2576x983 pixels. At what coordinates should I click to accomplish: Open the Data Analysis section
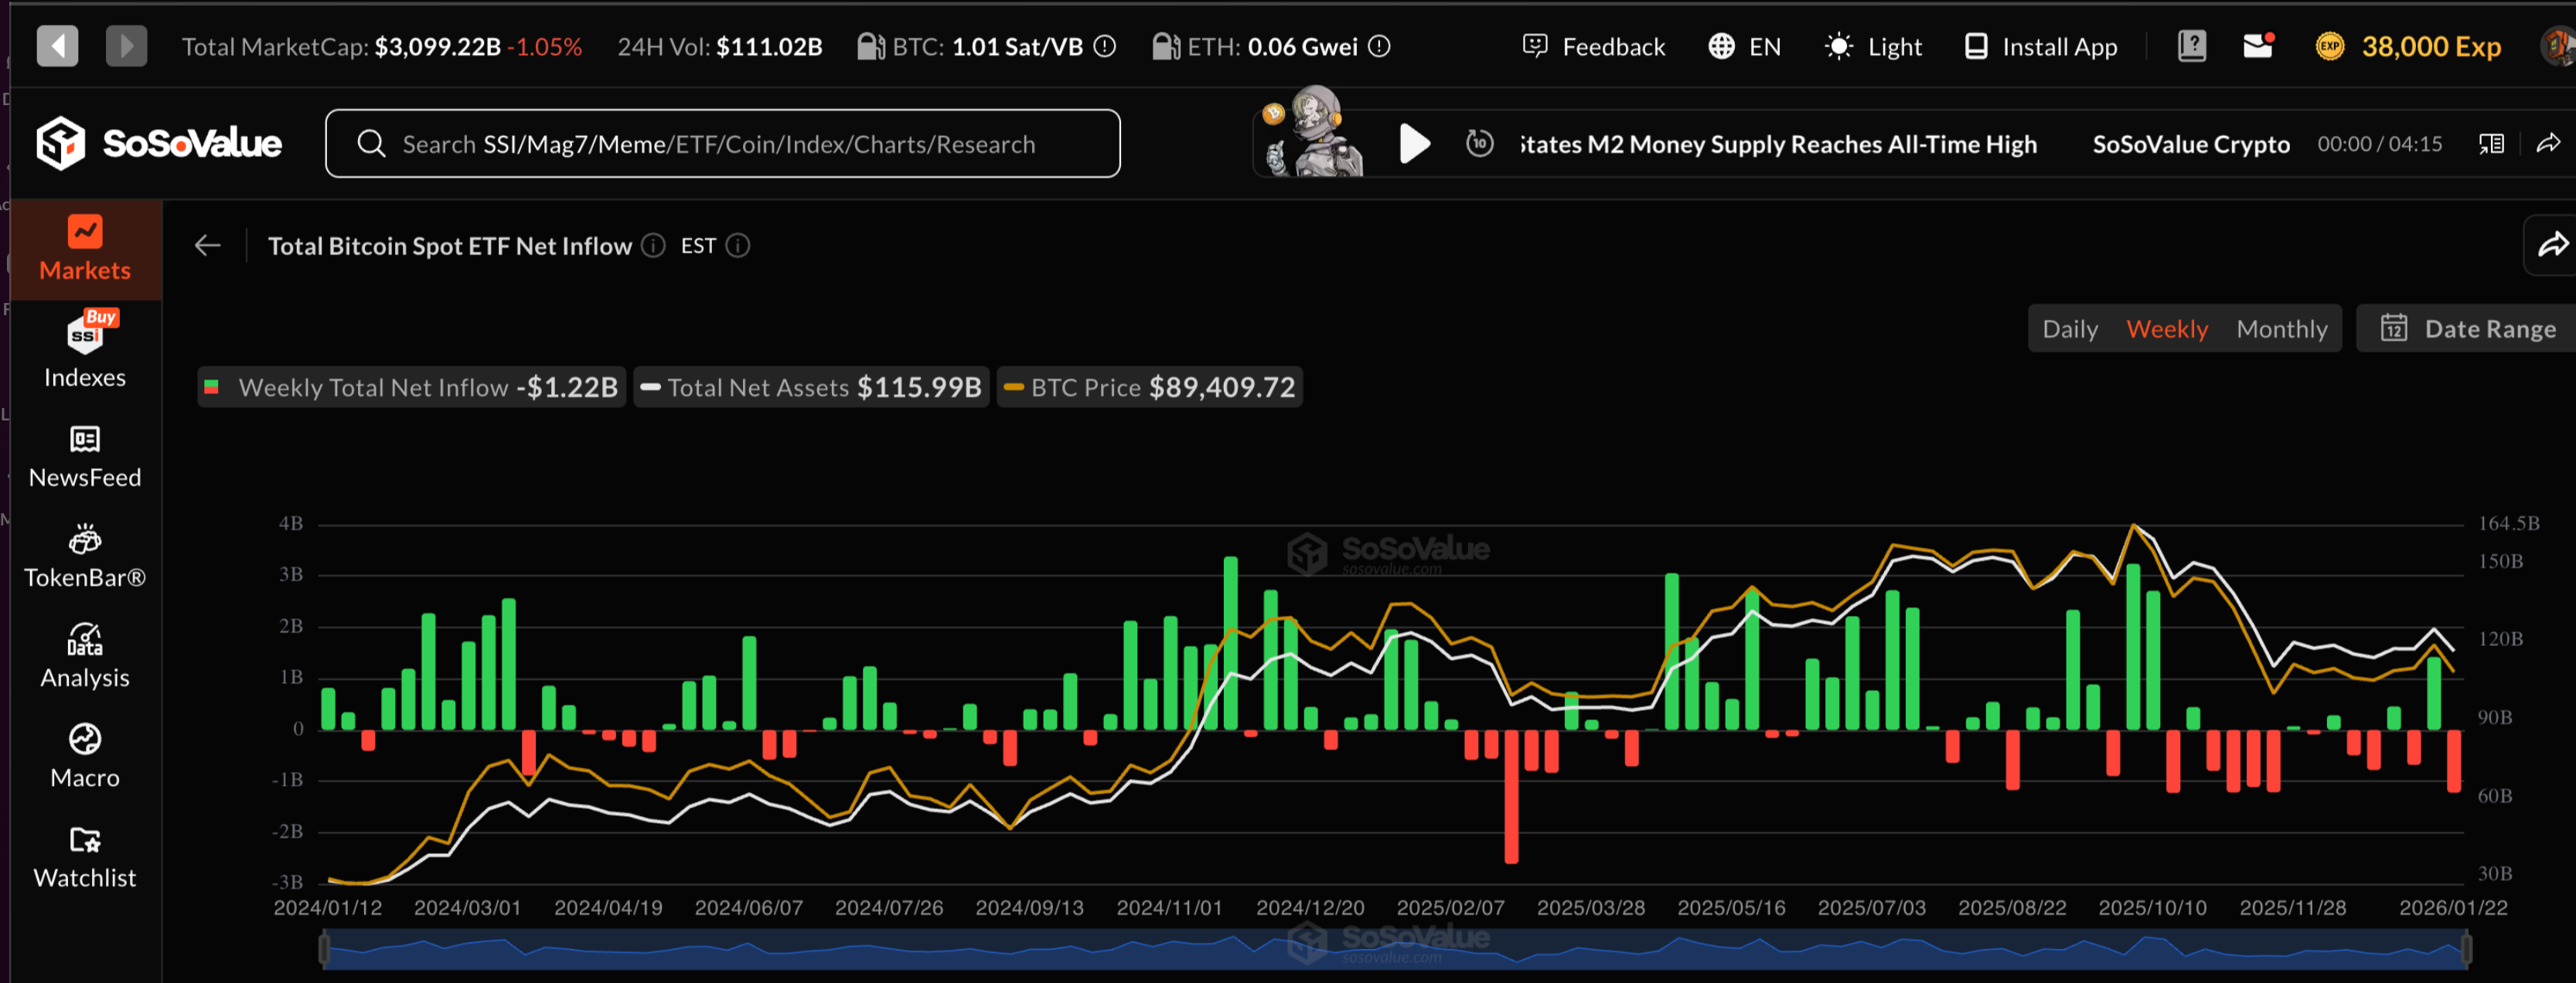point(85,656)
